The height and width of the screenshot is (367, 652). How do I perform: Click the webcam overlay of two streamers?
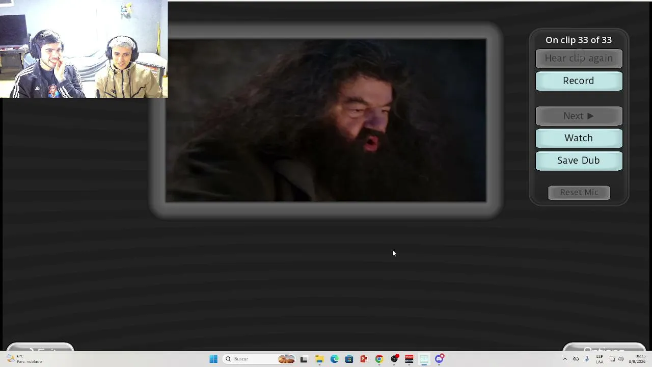point(84,49)
